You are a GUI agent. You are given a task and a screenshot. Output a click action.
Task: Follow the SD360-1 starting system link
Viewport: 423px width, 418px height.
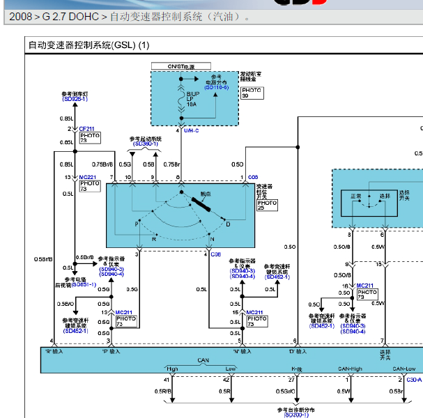point(146,144)
